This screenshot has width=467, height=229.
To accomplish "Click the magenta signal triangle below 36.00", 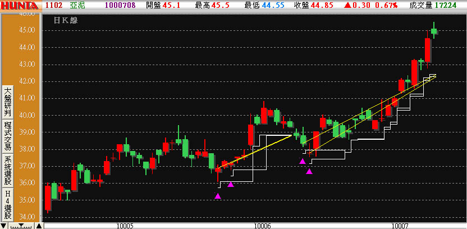I will [218, 196].
